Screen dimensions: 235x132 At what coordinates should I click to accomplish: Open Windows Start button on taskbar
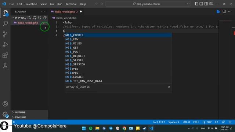point(84,128)
